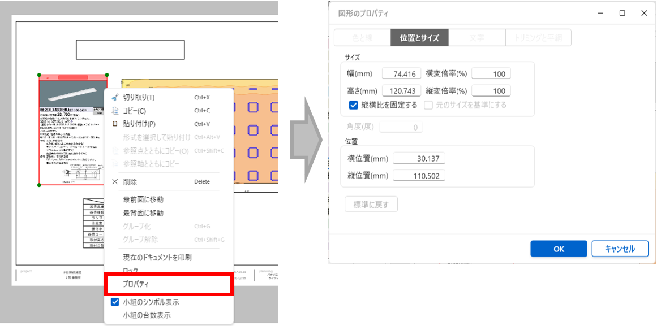Switch to the 位置とサイズ tab
The width and height of the screenshot is (657, 326).
tap(419, 38)
